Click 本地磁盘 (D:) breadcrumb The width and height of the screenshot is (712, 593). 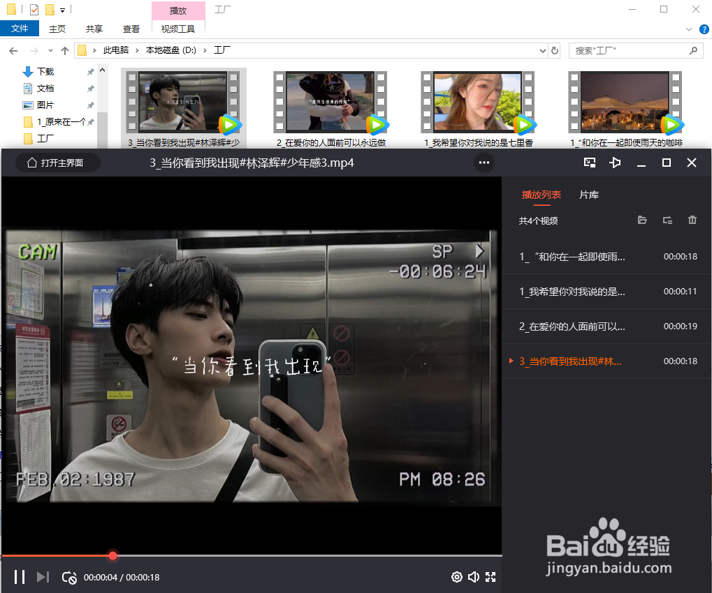(170, 50)
